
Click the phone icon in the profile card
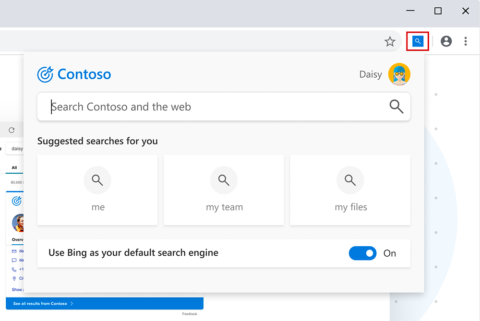[x=14, y=269]
